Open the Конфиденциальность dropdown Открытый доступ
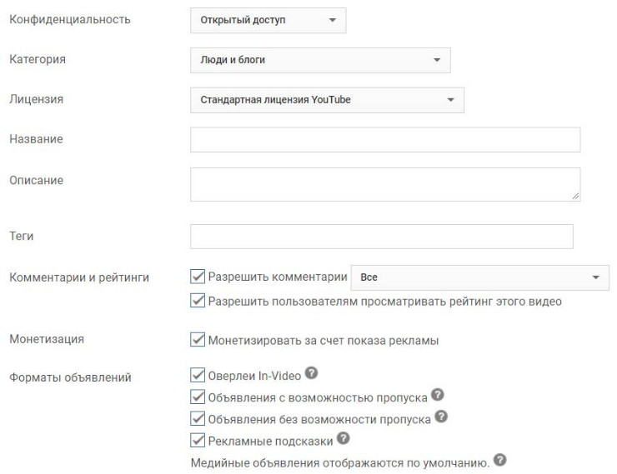The width and height of the screenshot is (617, 474). coord(268,20)
